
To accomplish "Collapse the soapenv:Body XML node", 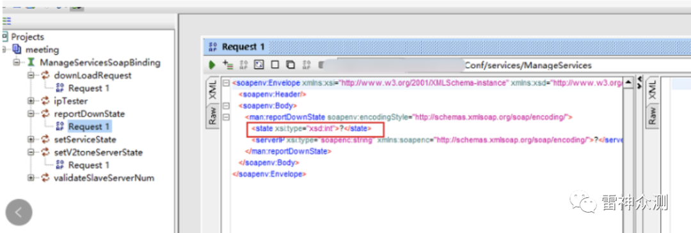I will click(x=226, y=106).
